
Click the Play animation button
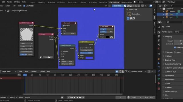click(x=77, y=97)
